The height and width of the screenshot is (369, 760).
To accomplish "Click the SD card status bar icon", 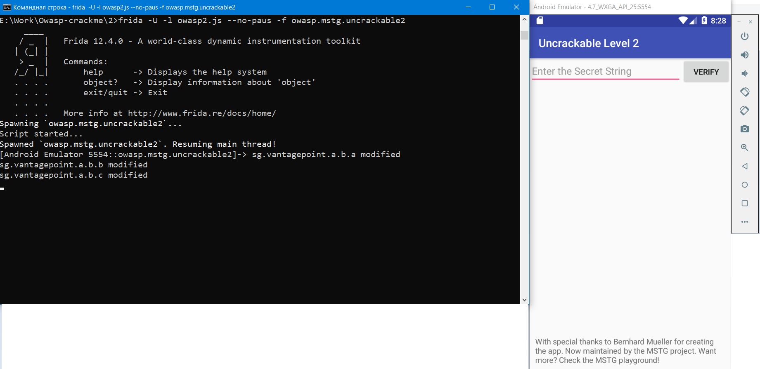I will 540,21.
